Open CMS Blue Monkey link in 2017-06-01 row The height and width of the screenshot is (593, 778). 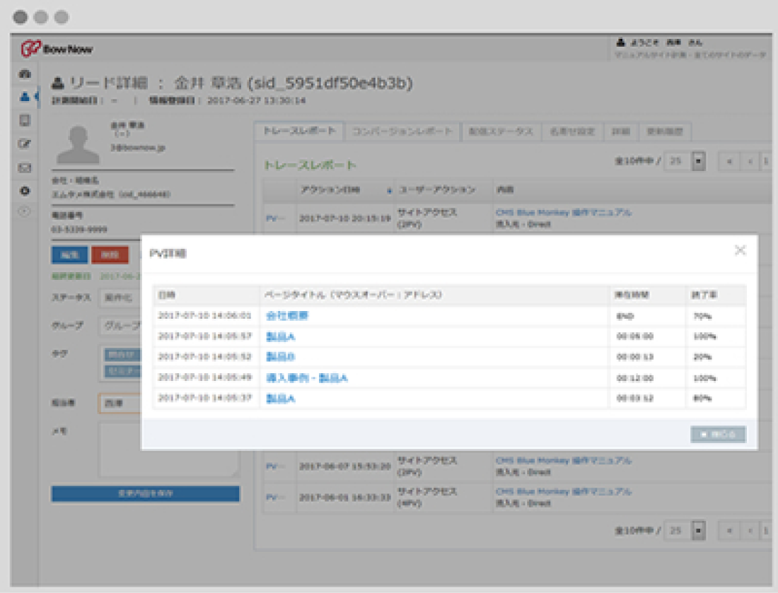tap(564, 491)
